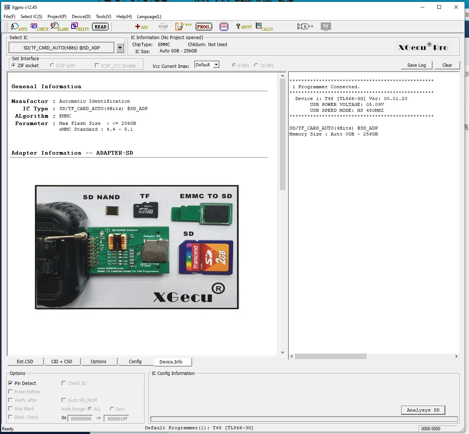Screen dimensions: 469x434
Task: Click the progress bar in IC Config
Action: (x=304, y=419)
